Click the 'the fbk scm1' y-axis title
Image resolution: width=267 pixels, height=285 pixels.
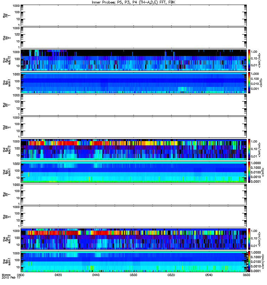(x=7, y=261)
